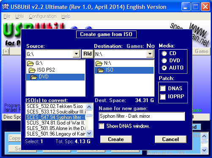Image resolution: width=212 pixels, height=158 pixels.
Task: Click the G:\ folder icon in Source tree
Action: pos(30,64)
